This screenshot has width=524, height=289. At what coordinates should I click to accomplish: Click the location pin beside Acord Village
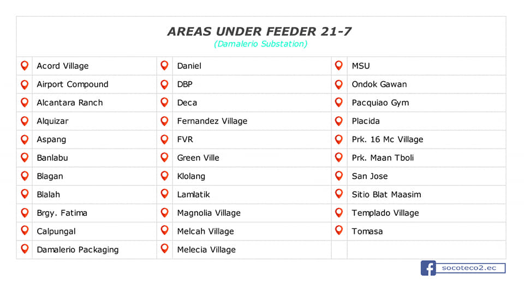pyautogui.click(x=25, y=65)
